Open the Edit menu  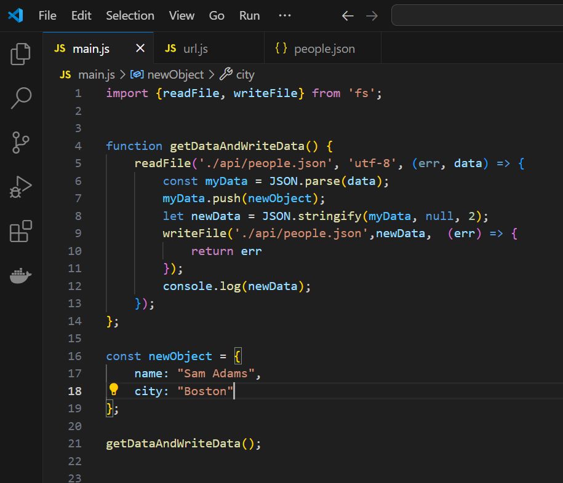pos(81,15)
